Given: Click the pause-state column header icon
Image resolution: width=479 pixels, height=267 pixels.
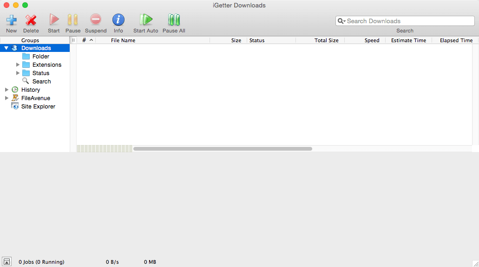Looking at the screenshot, I should [x=73, y=40].
